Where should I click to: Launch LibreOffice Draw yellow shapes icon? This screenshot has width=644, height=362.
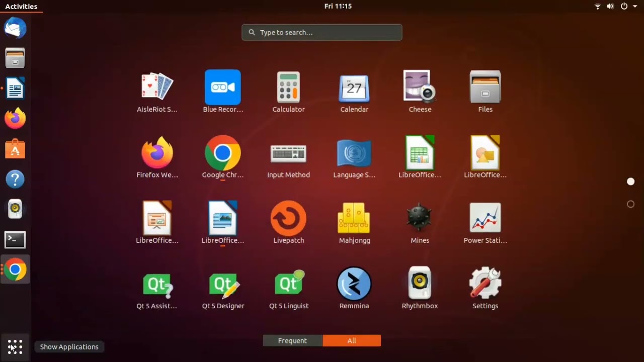click(x=485, y=157)
